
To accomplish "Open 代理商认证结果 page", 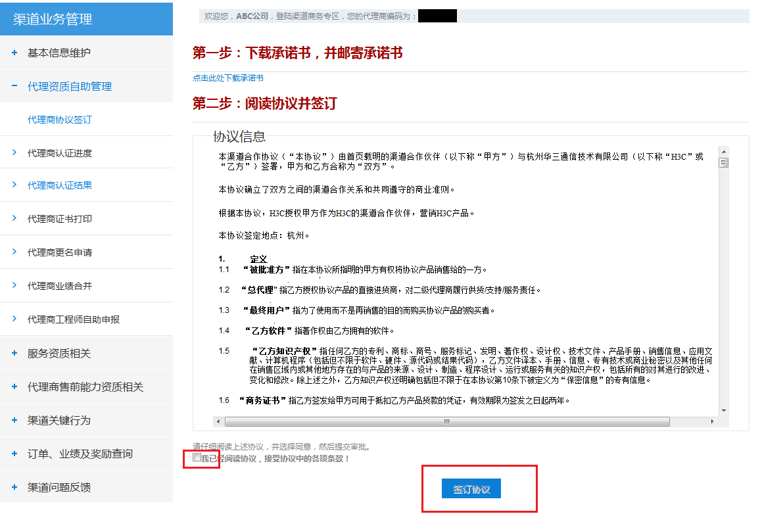I will [x=60, y=185].
